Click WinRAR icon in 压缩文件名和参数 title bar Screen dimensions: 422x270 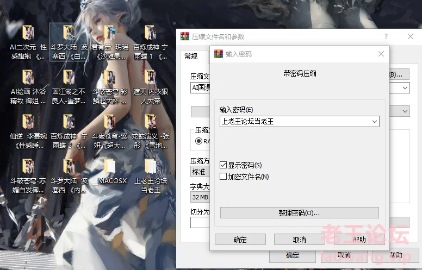185,36
